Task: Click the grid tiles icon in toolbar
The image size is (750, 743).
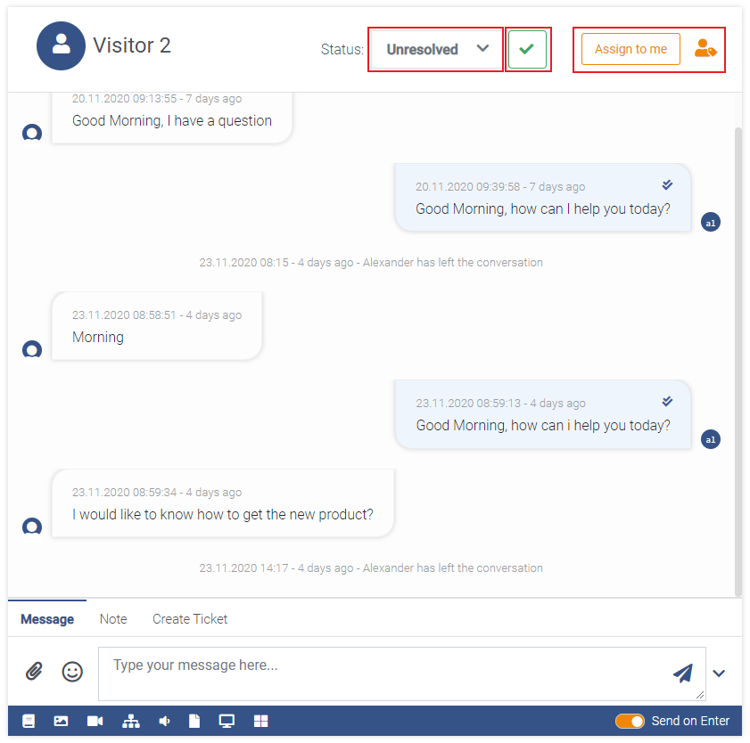Action: [x=260, y=721]
